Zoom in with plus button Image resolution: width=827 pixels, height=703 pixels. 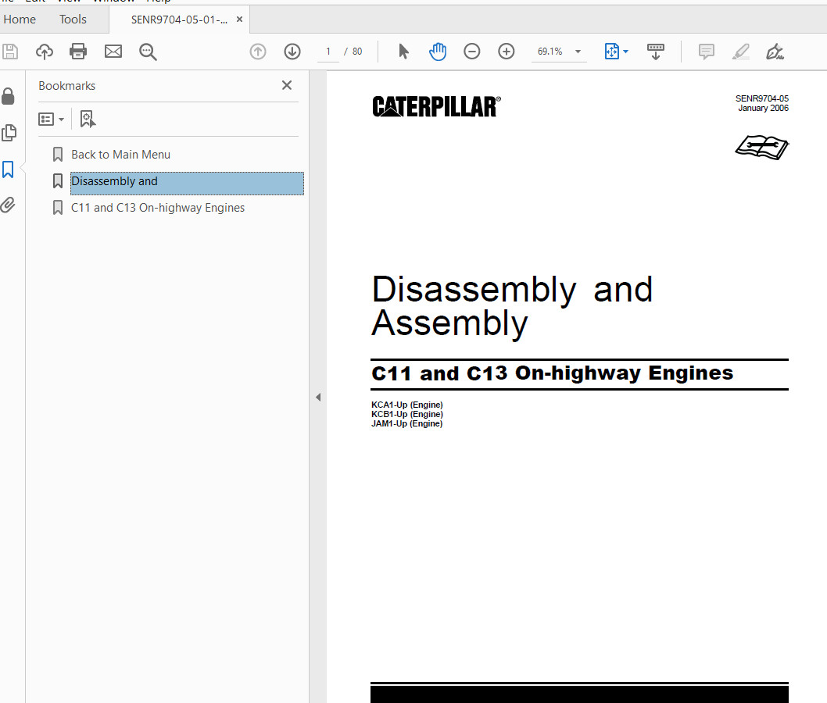(507, 52)
